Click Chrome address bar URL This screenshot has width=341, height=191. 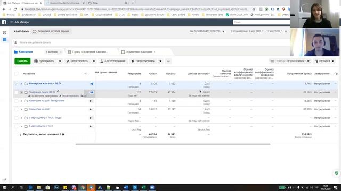(x=136, y=10)
